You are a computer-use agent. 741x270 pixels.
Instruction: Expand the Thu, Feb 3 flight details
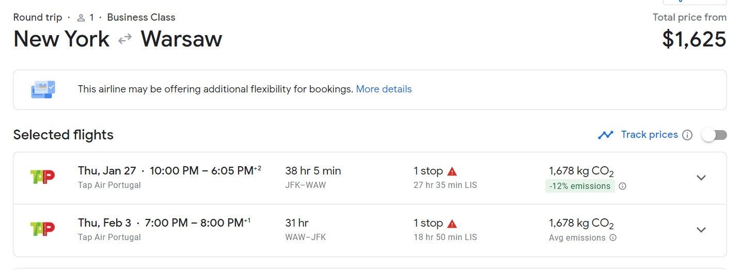tap(701, 230)
